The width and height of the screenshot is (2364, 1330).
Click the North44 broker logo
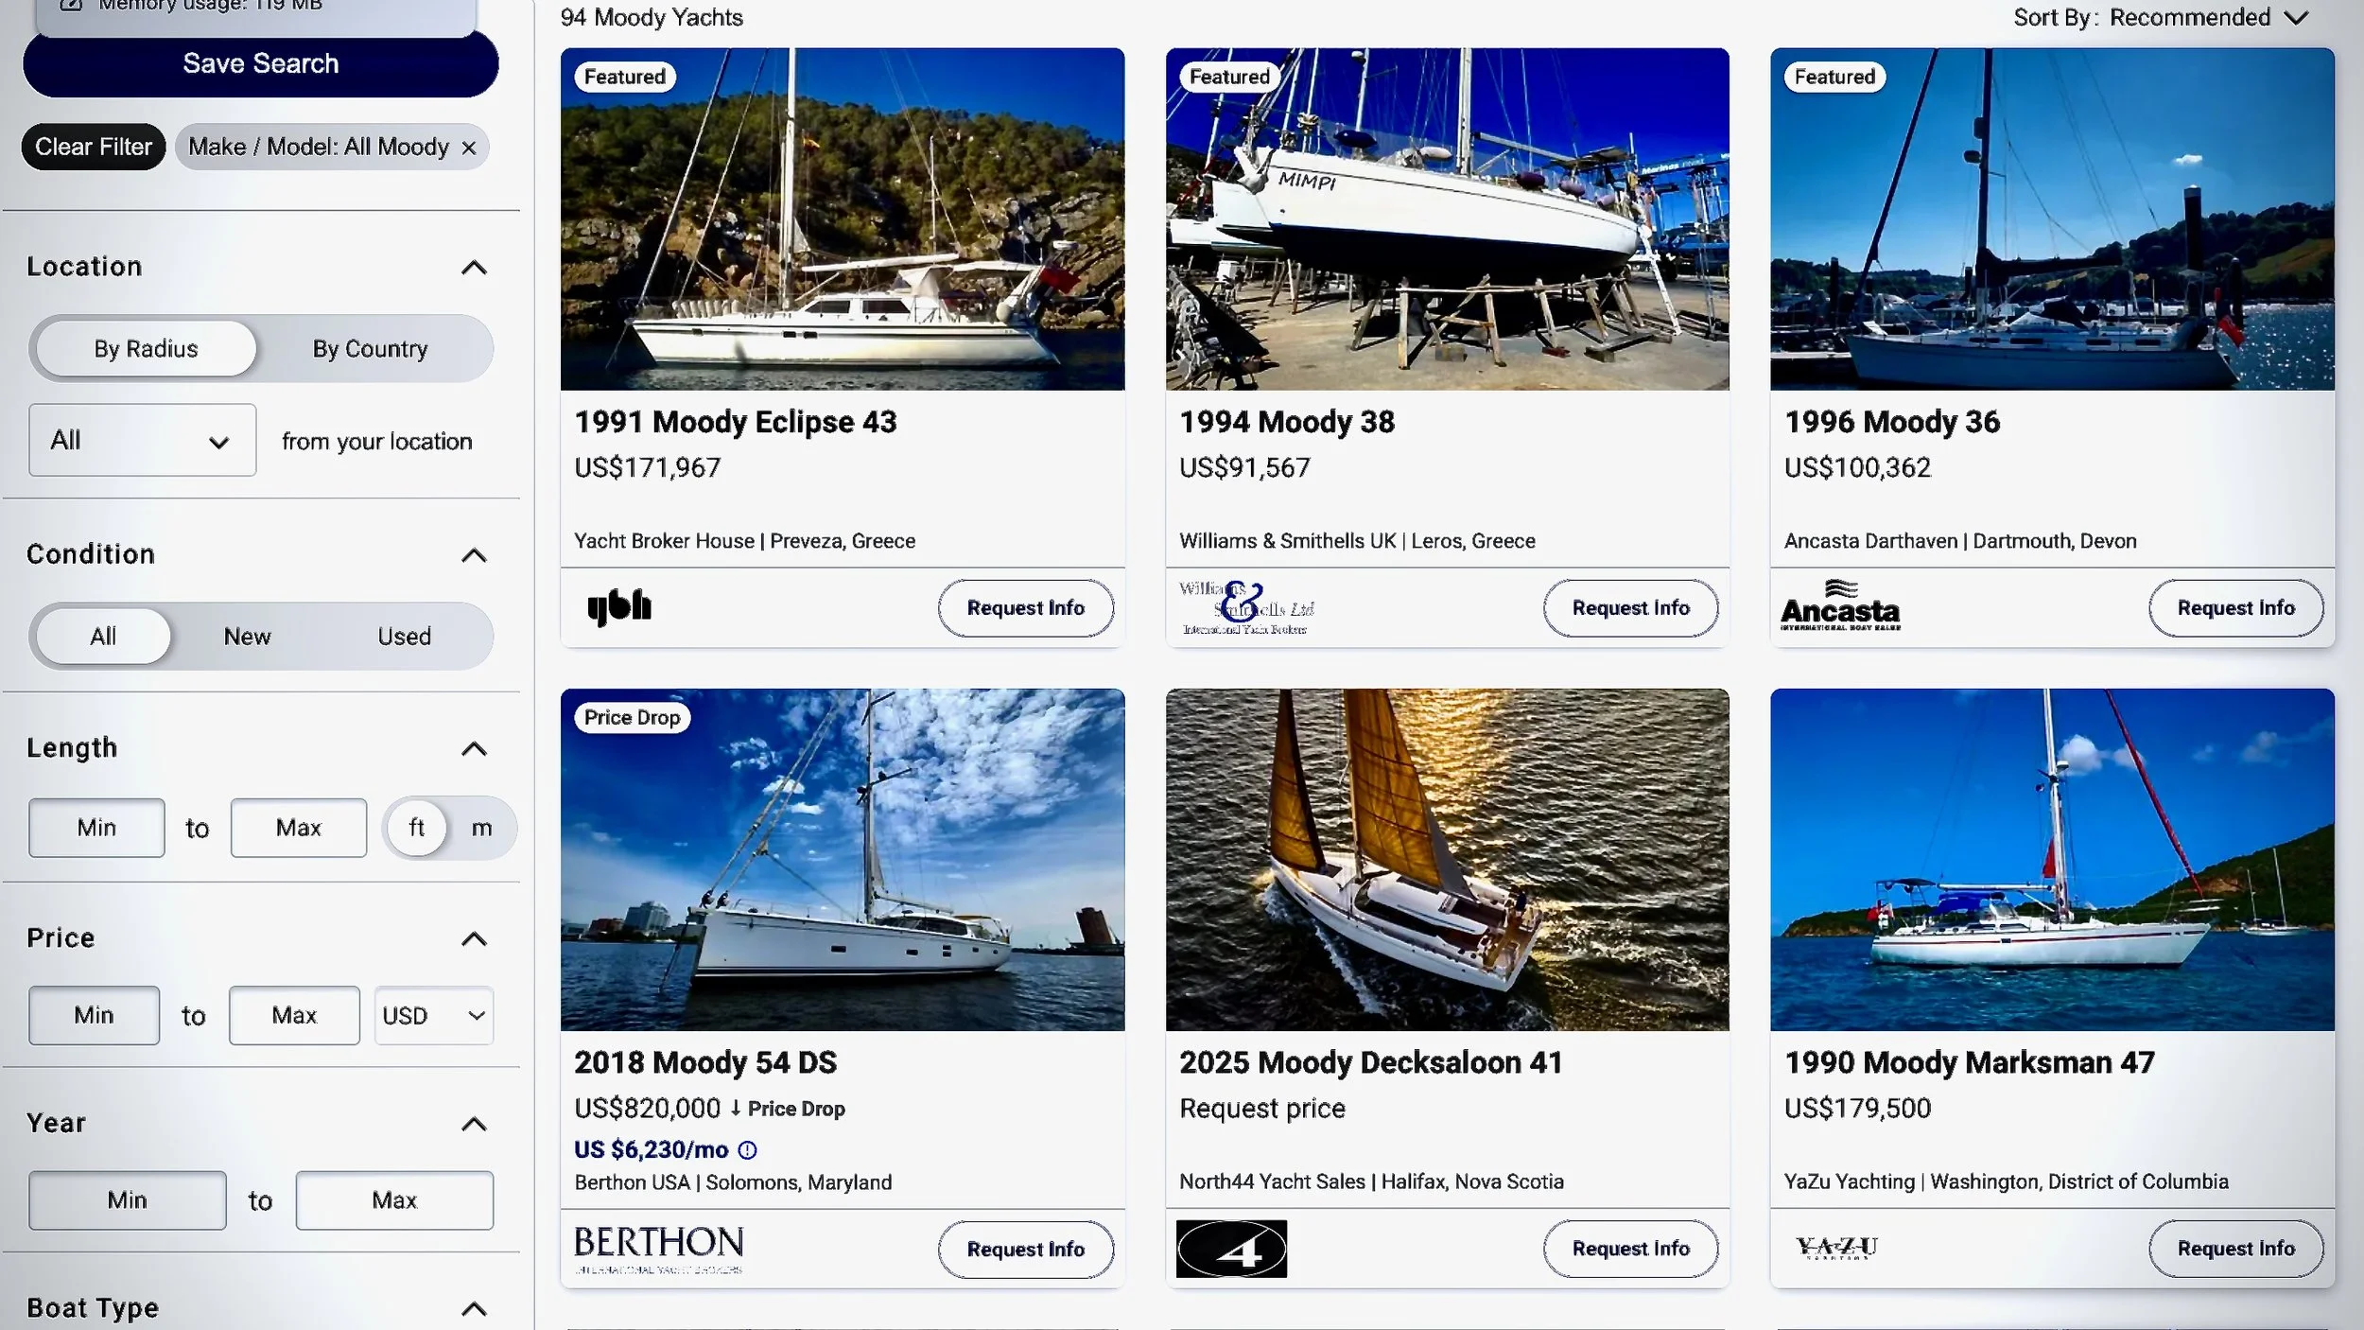click(x=1231, y=1249)
